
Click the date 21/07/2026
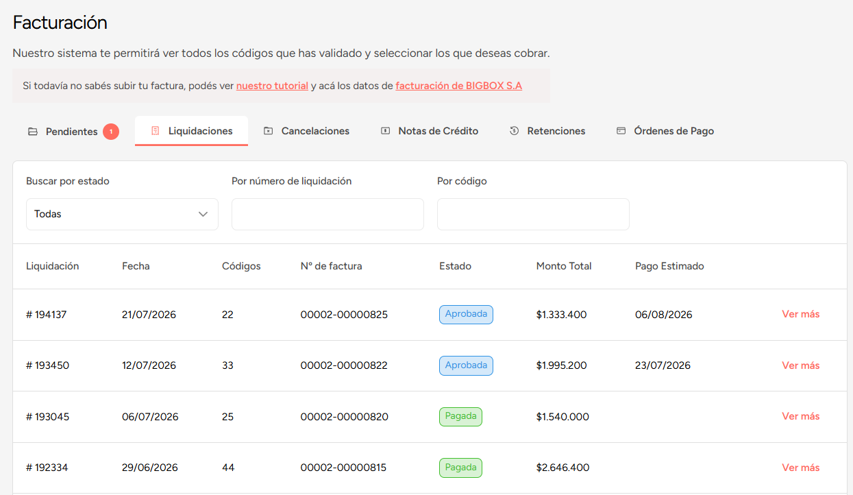[x=149, y=315]
